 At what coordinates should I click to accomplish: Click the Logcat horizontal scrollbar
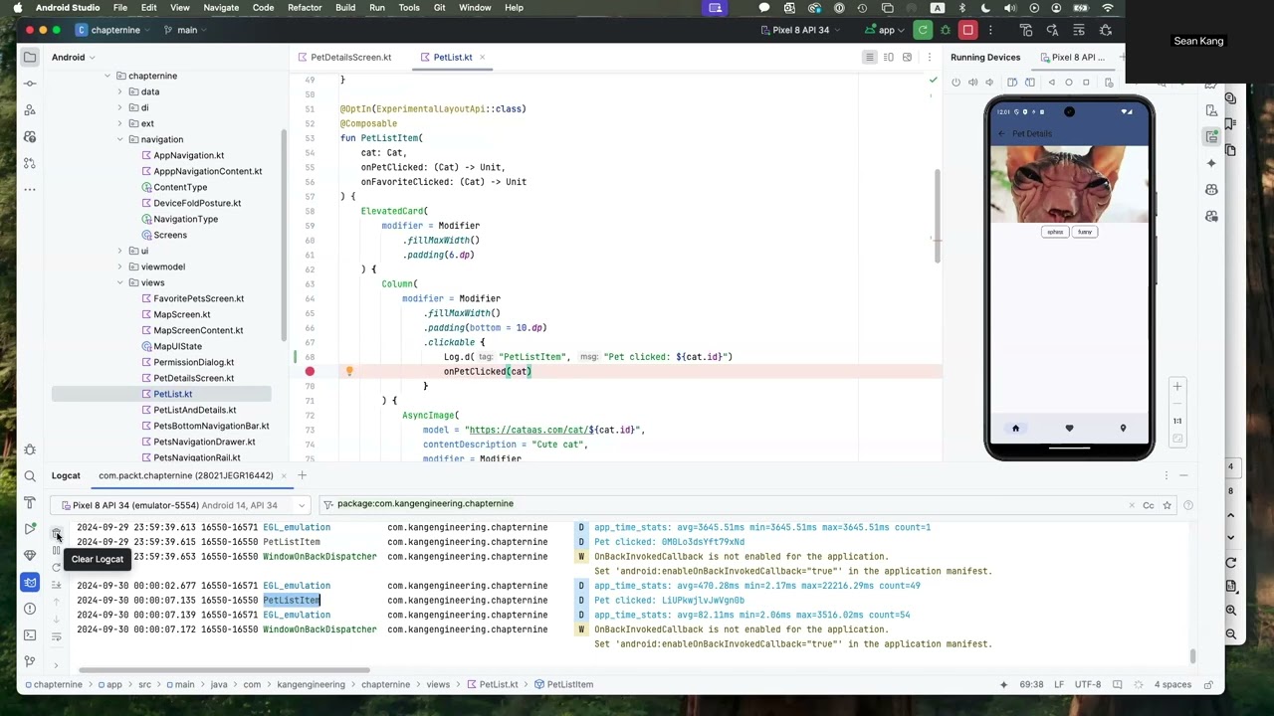[x=223, y=670]
